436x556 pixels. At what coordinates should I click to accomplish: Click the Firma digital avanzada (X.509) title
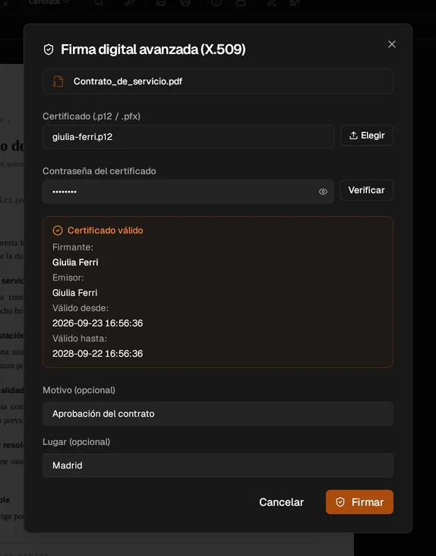click(153, 49)
